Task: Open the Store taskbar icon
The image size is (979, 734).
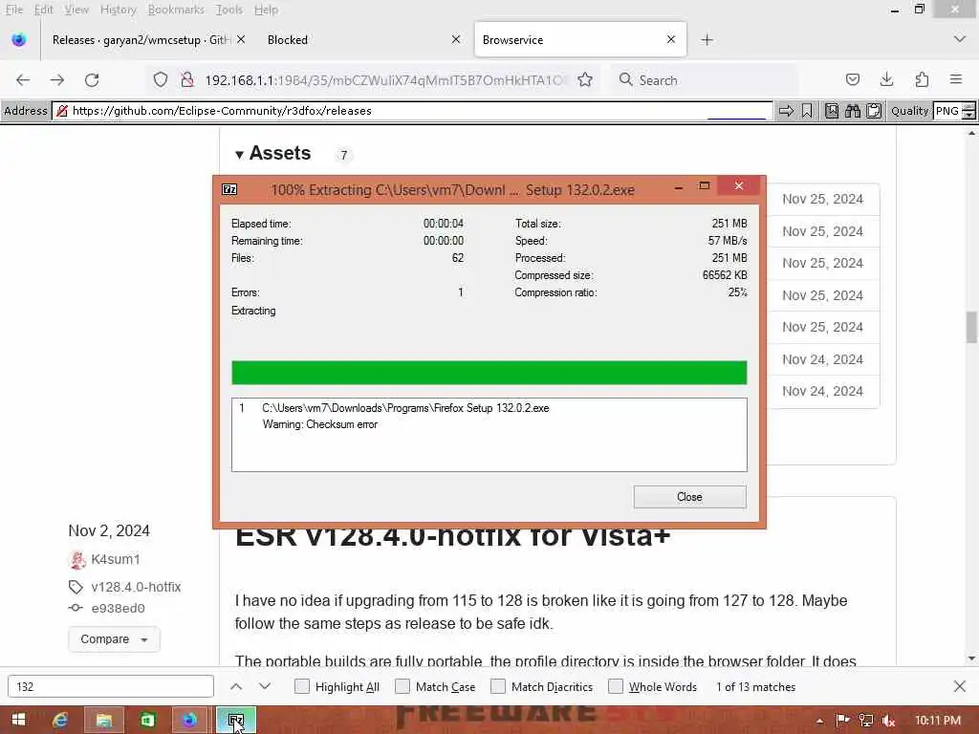Action: pyautogui.click(x=147, y=720)
